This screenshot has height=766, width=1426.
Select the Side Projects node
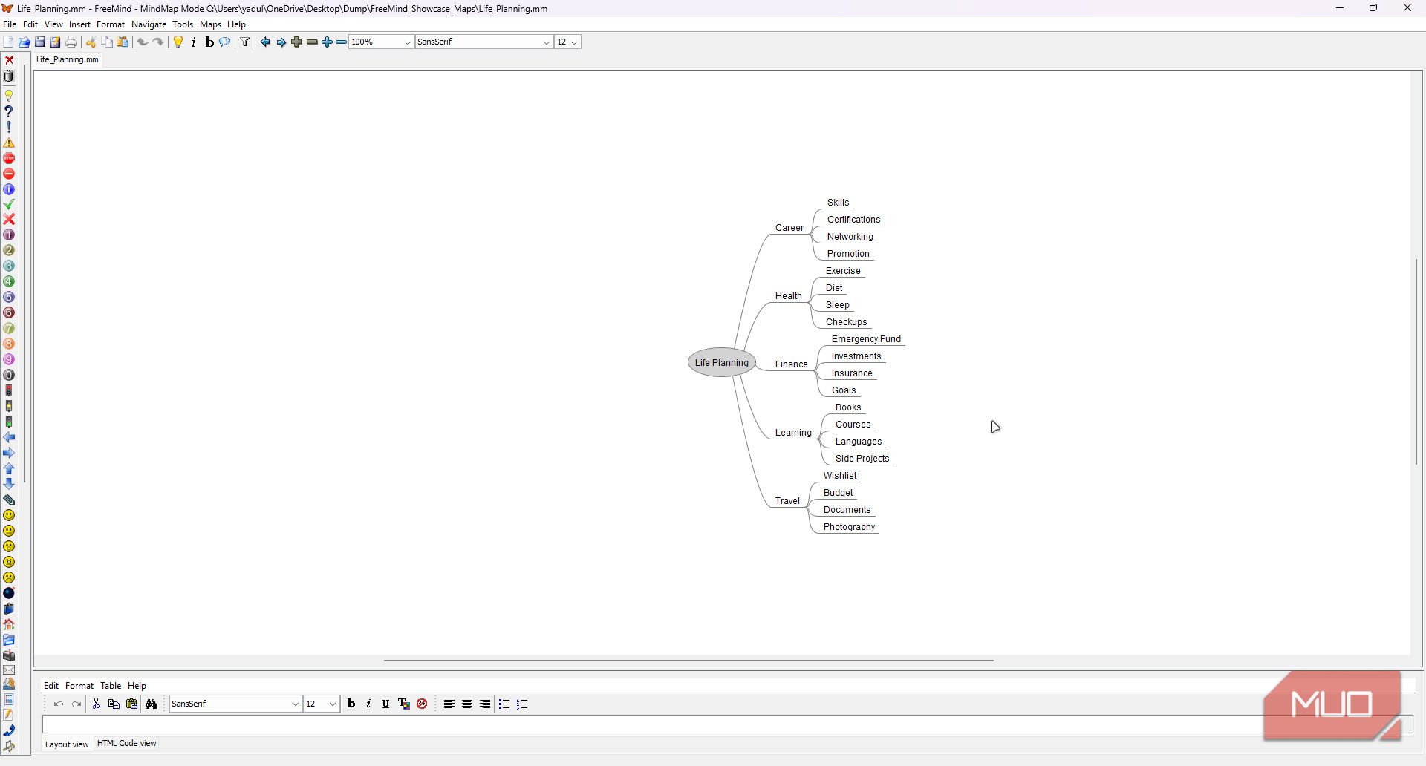coord(862,459)
